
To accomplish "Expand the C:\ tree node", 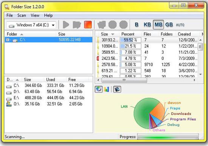I will point(8,40).
